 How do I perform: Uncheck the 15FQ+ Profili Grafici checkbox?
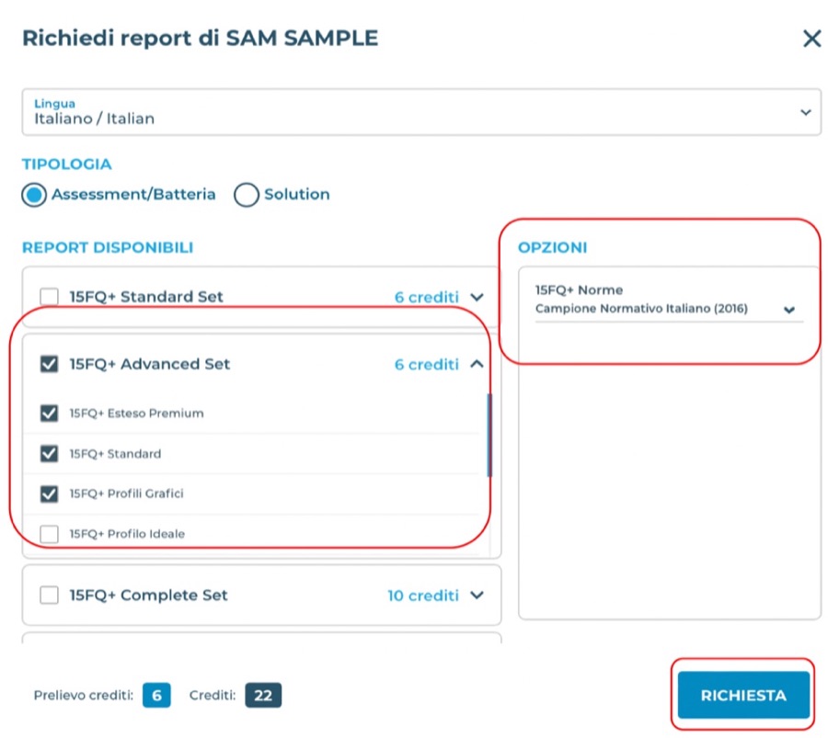pos(49,494)
